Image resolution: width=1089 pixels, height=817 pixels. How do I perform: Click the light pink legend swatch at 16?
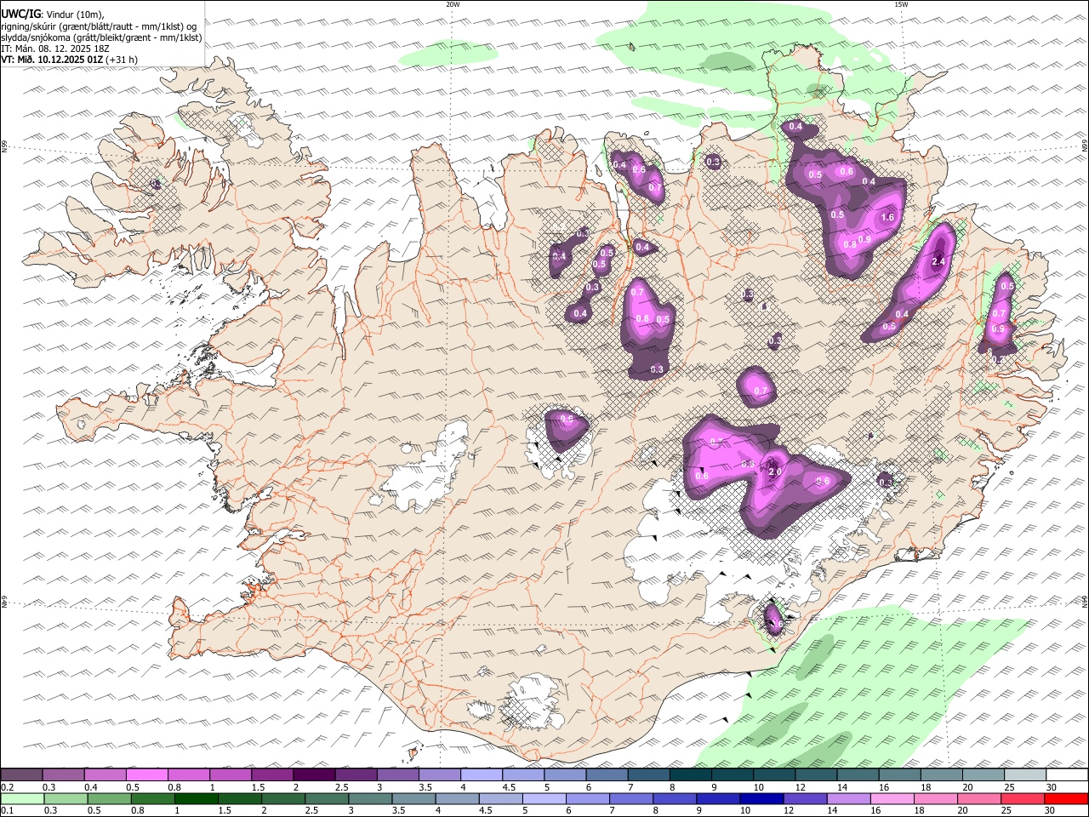click(892, 799)
